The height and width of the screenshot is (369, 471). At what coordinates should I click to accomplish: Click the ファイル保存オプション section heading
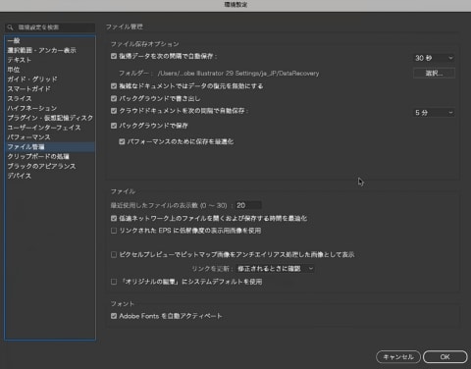click(x=144, y=44)
